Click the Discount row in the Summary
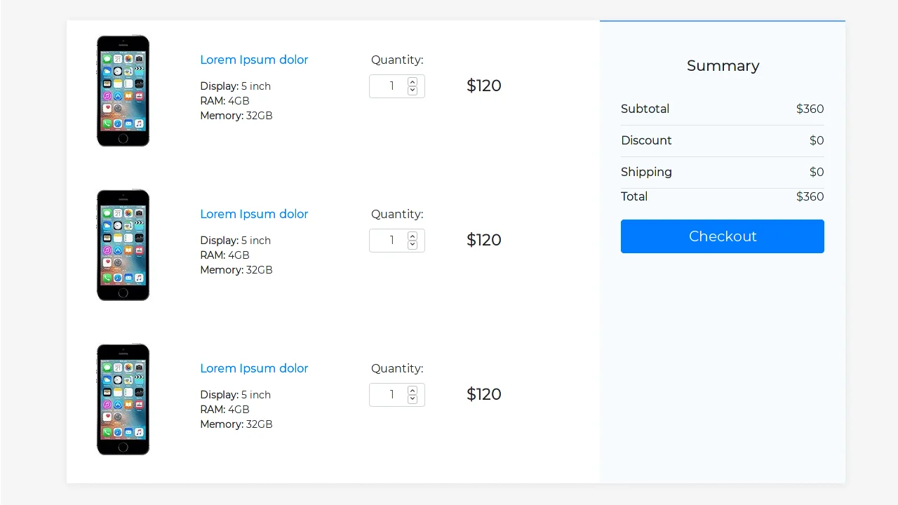Screen dimensions: 898x505 (x=722, y=140)
